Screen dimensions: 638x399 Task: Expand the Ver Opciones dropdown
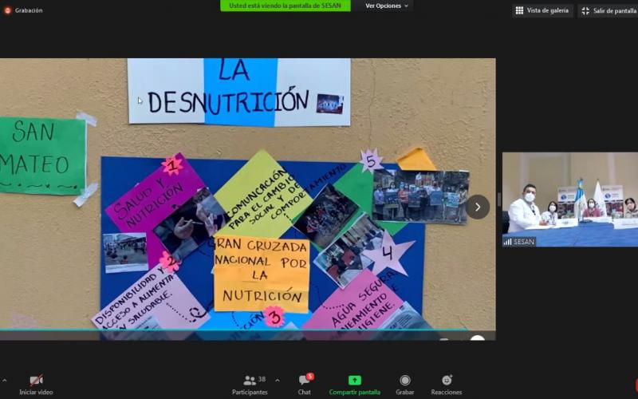point(387,6)
